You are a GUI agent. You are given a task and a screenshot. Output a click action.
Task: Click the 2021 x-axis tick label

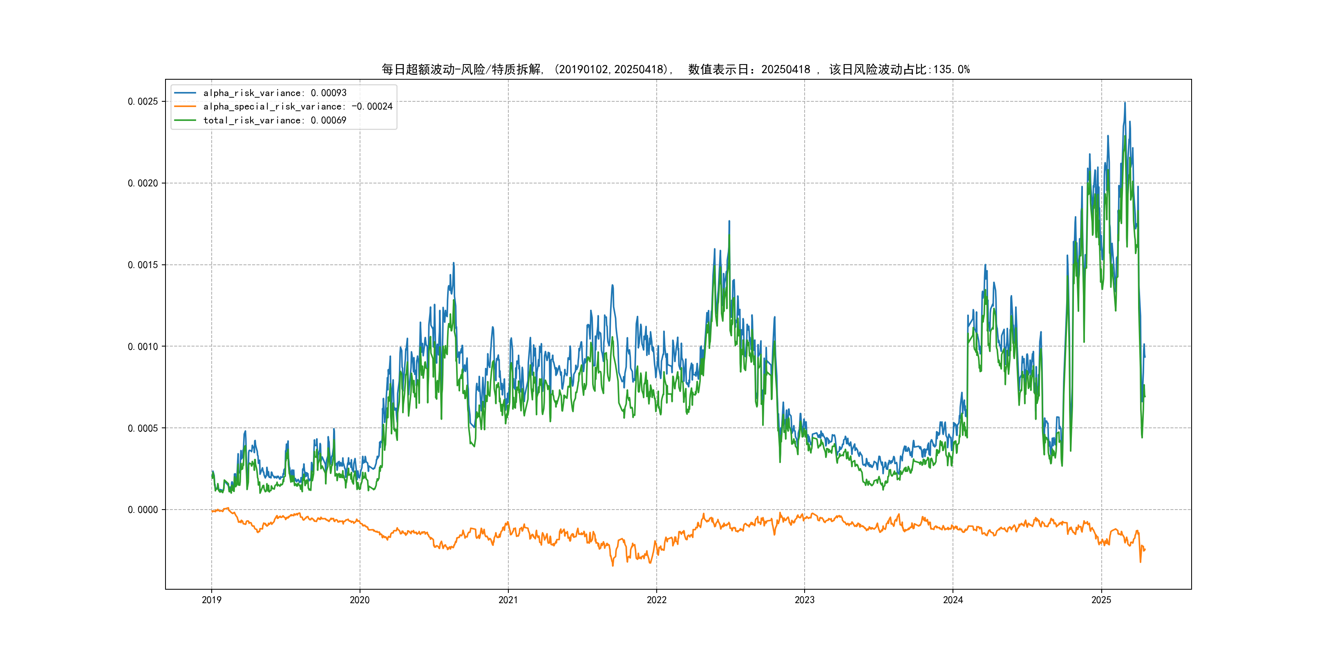[508, 600]
